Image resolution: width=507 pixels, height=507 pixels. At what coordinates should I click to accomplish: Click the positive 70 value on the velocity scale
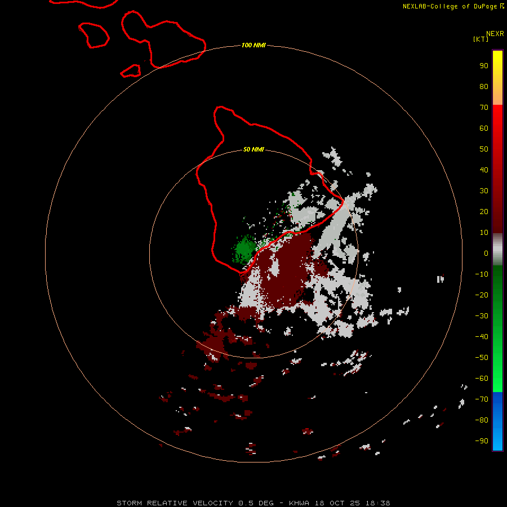(x=484, y=108)
